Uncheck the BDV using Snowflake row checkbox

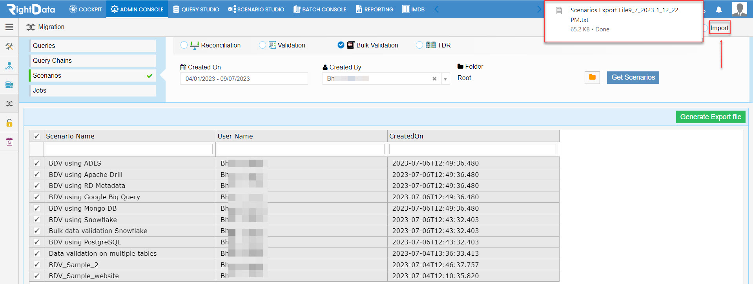pos(37,220)
